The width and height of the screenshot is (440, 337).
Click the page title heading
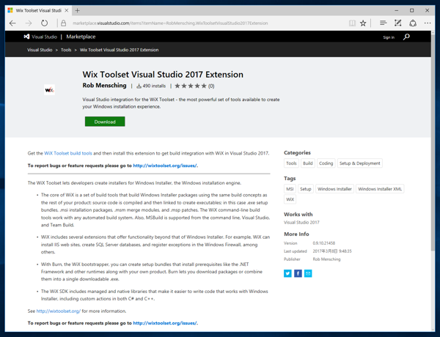pyautogui.click(x=163, y=75)
